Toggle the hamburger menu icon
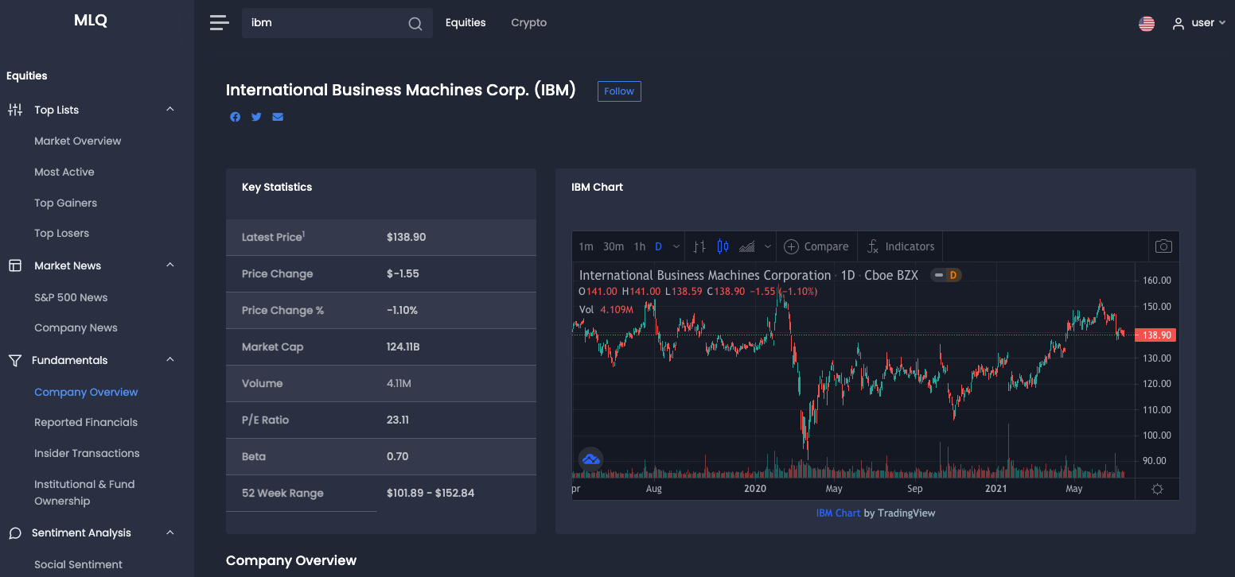 point(220,23)
